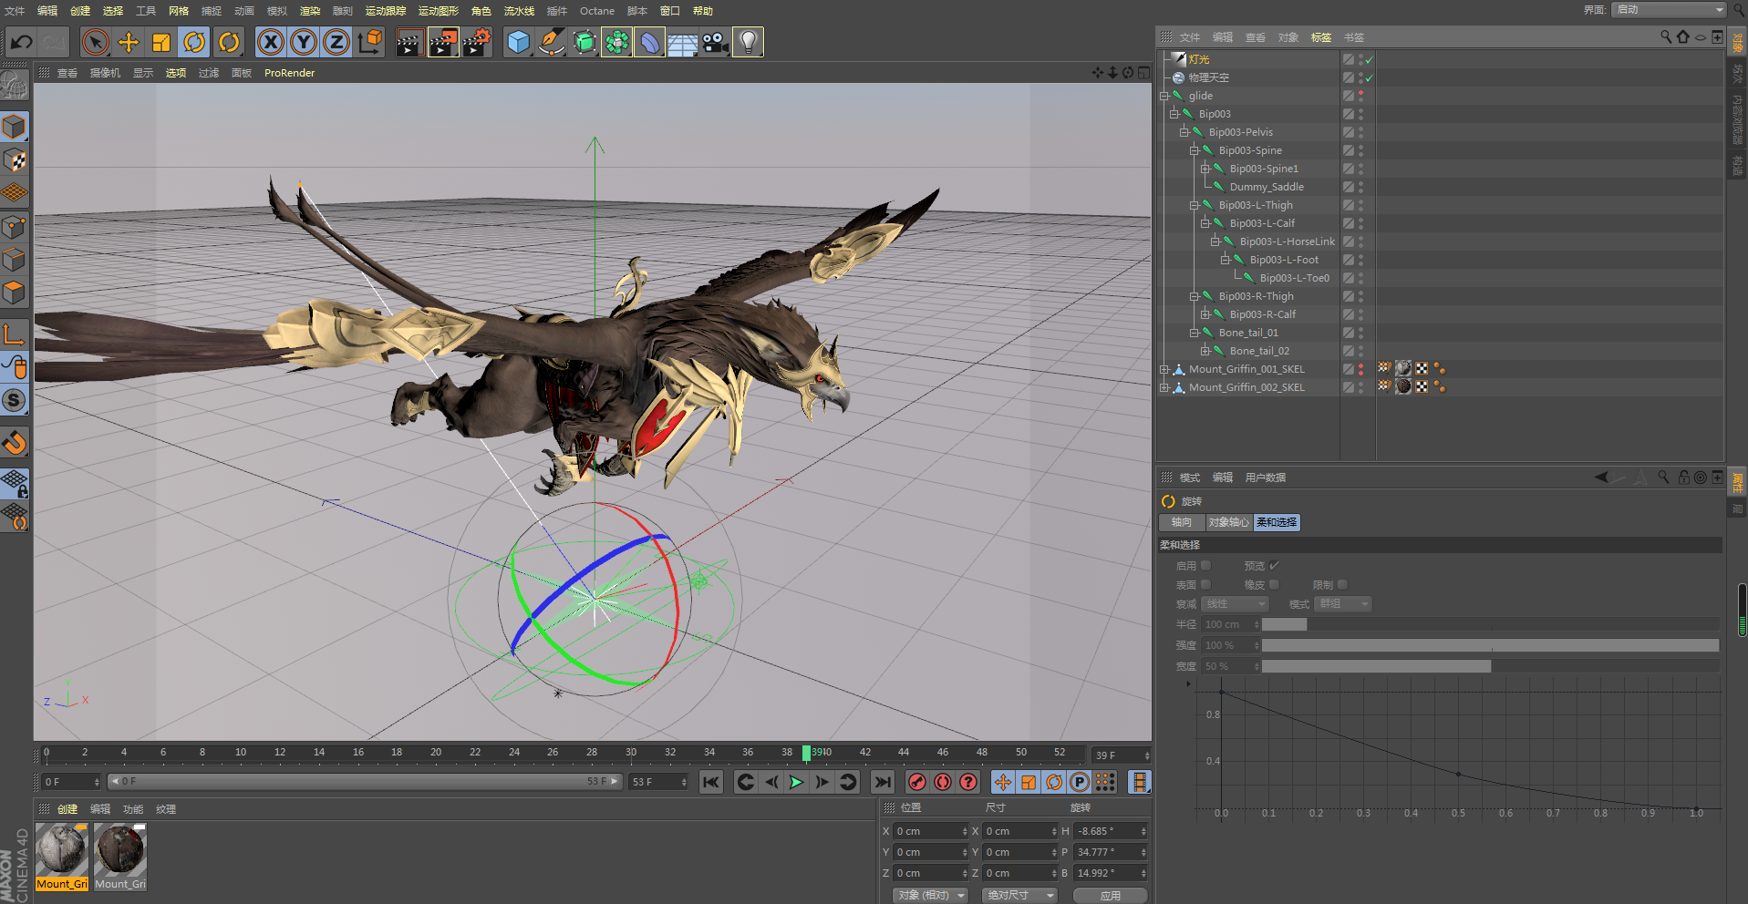
Task: Switch to the 对象轴心 tab
Action: [x=1228, y=522]
